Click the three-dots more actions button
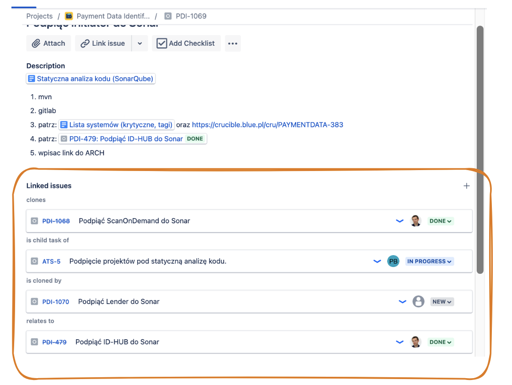Viewport: 512px width, 385px height. 233,43
